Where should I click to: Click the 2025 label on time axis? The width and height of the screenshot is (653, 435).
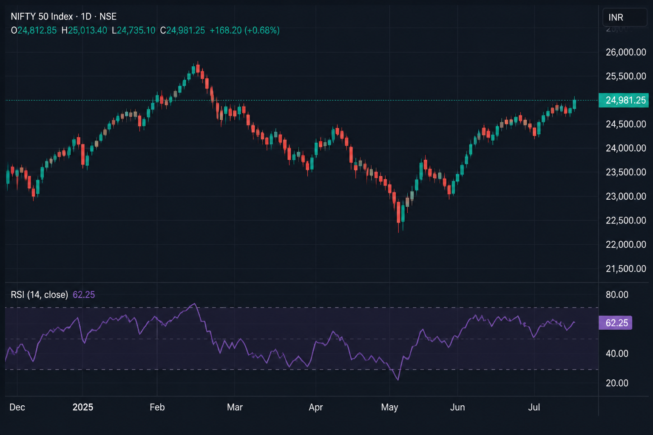click(x=83, y=407)
